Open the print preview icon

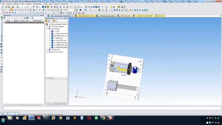click(x=18, y=7)
